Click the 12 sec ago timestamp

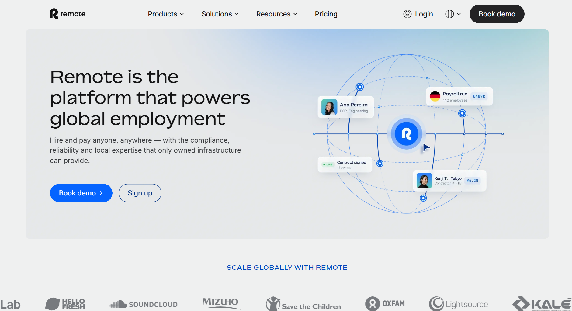[344, 168]
